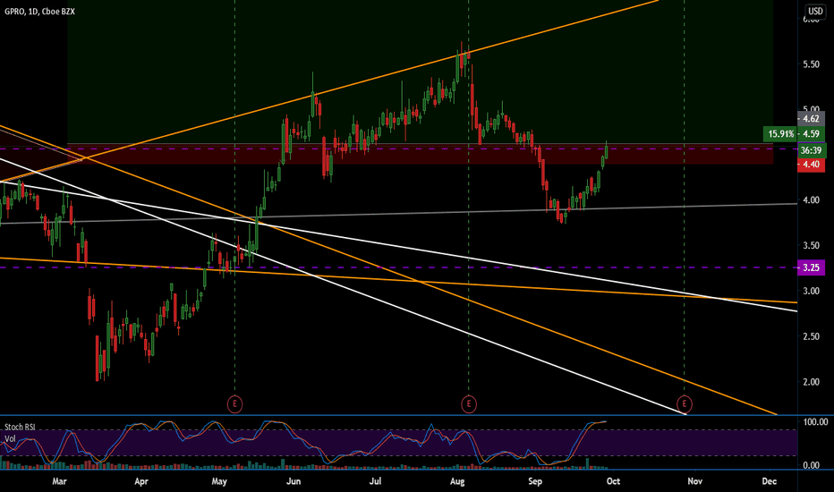Click the Aug date on time axis
The image size is (834, 492).
tap(457, 481)
